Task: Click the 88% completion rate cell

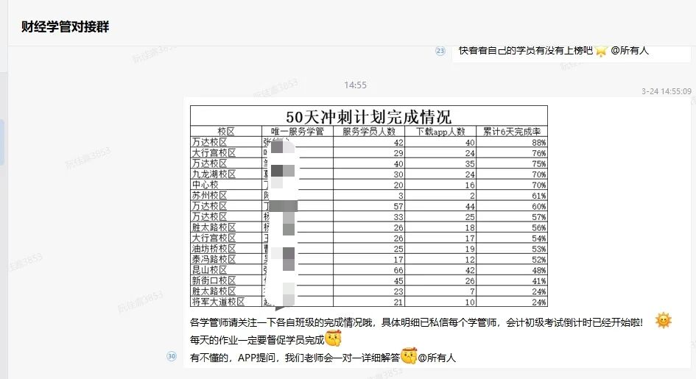Action: pos(512,142)
